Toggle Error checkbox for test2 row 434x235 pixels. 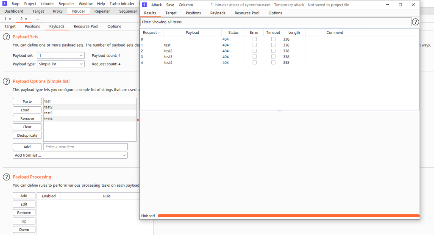254,51
